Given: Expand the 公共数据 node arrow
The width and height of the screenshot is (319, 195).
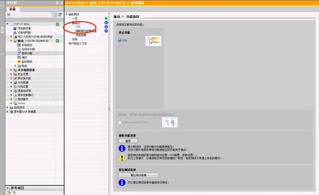Looking at the screenshot, I should coord(11,82).
